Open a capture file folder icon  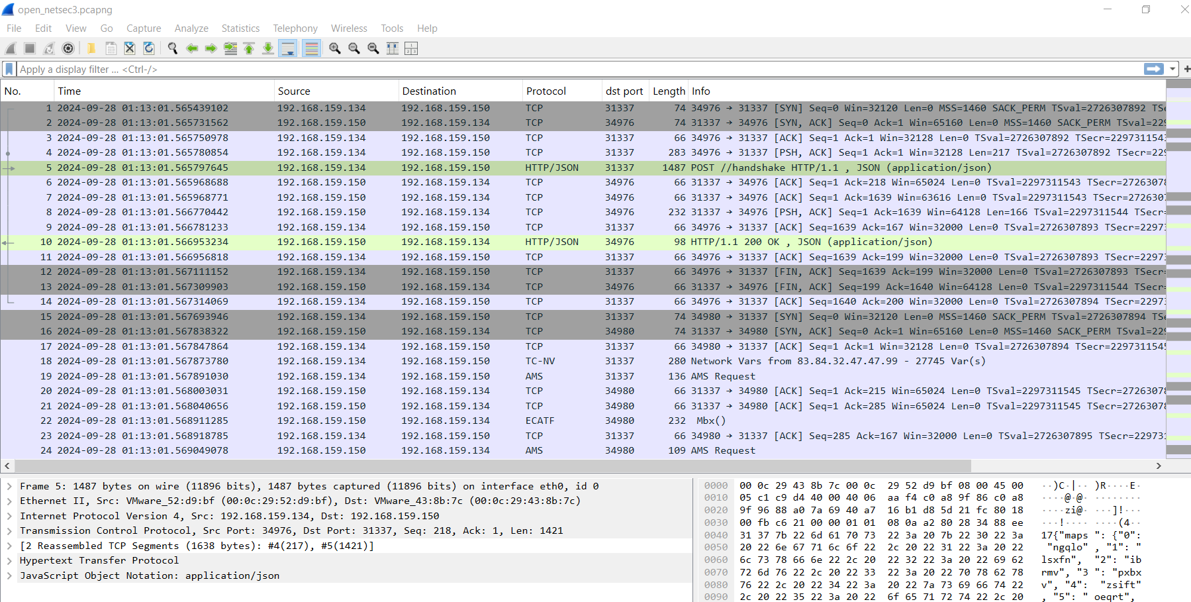pos(91,48)
